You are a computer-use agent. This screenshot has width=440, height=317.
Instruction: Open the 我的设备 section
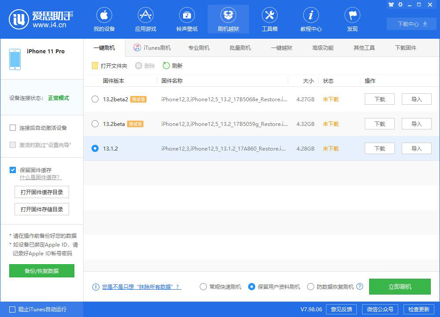[x=104, y=19]
